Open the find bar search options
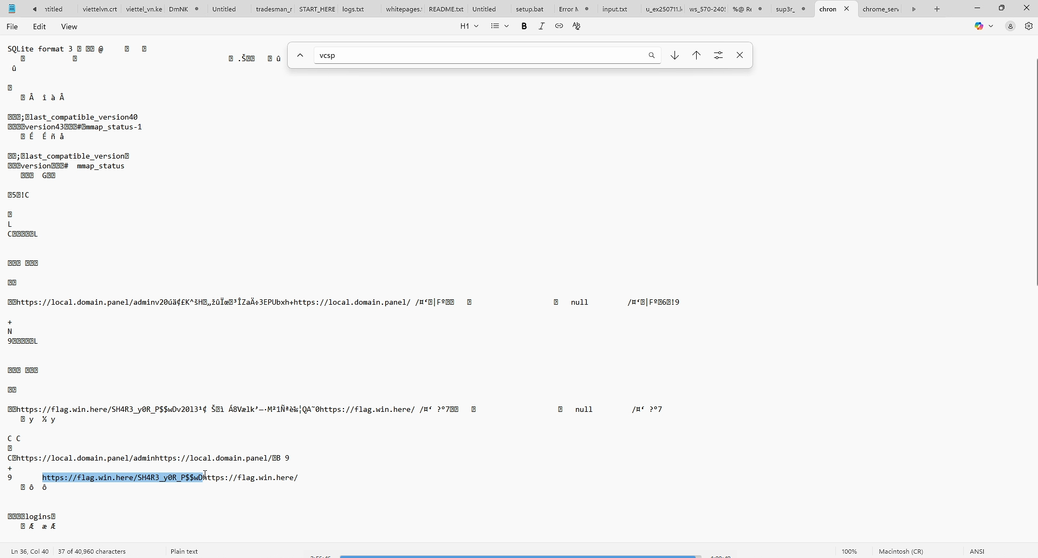 point(719,55)
